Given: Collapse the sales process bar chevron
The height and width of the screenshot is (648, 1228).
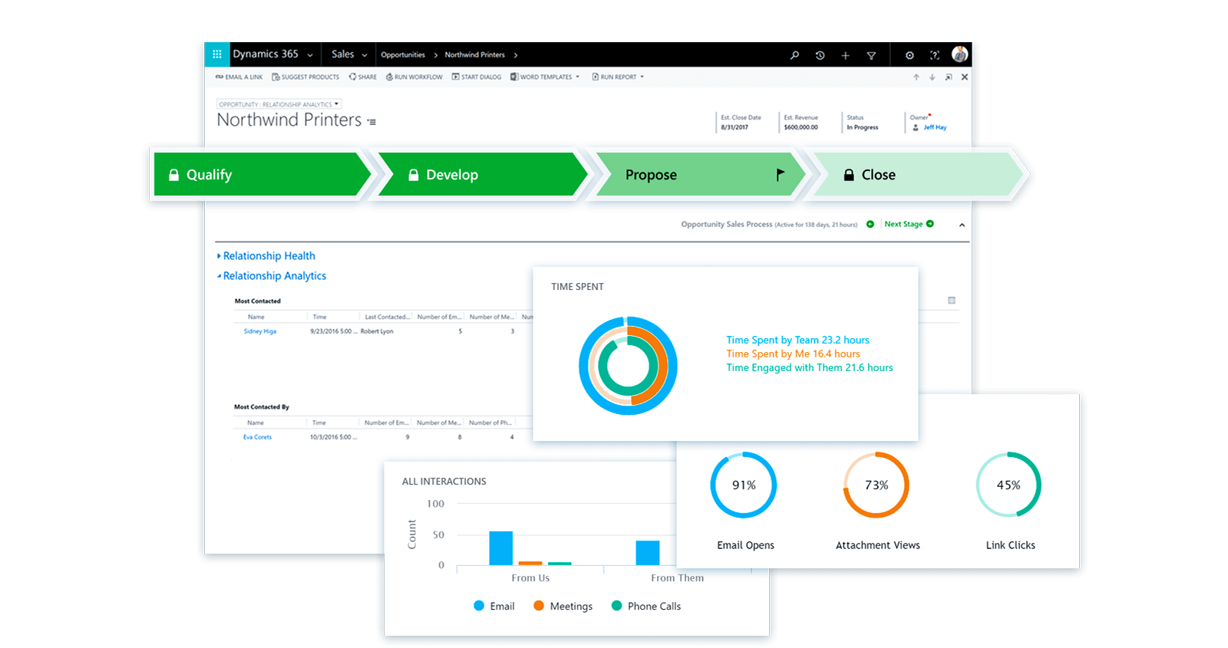Looking at the screenshot, I should (962, 225).
